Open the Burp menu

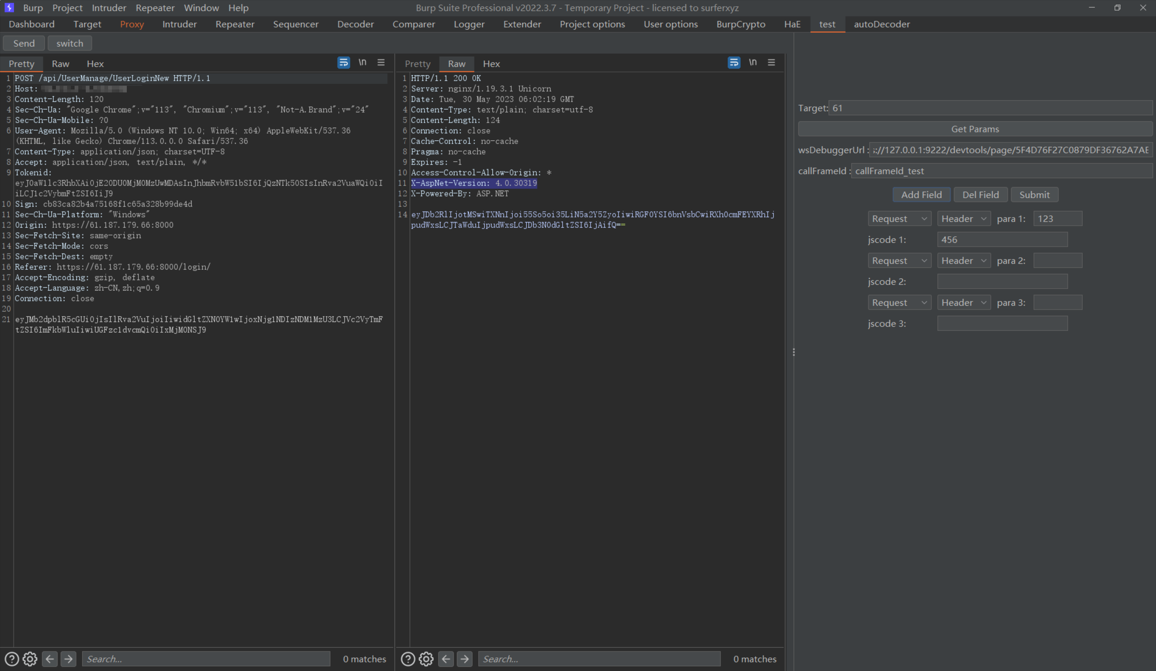pyautogui.click(x=33, y=8)
